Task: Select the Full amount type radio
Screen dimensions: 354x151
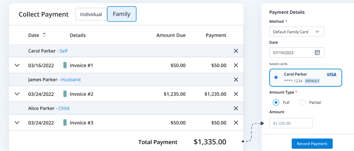Action: click(276, 102)
